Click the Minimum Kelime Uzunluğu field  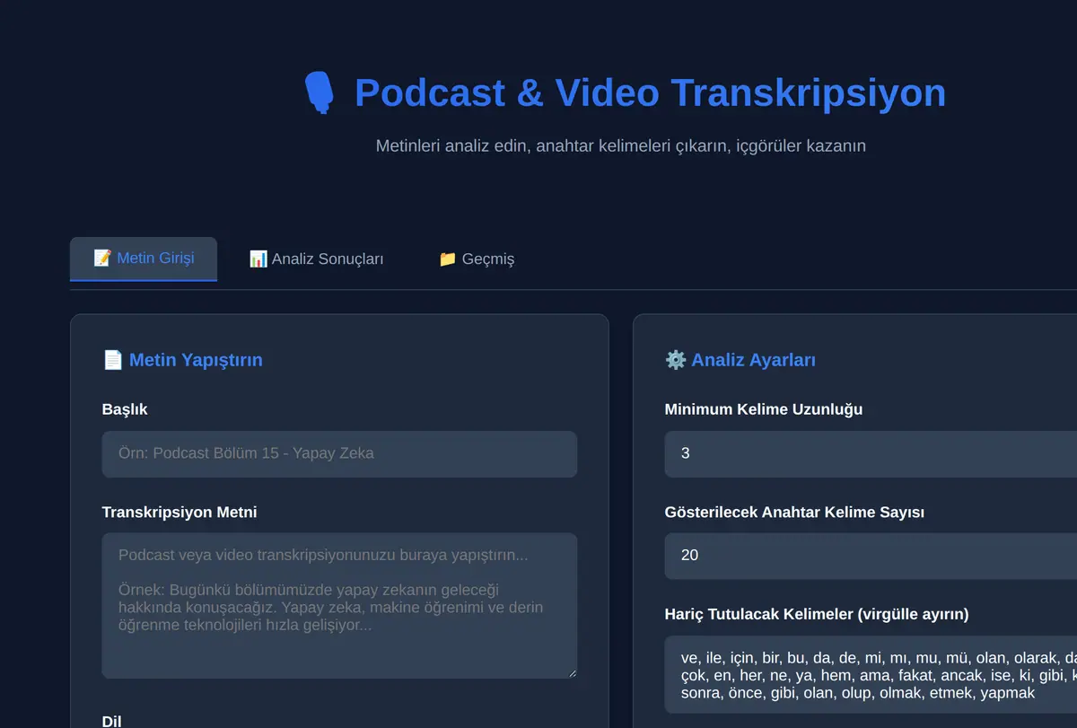click(x=871, y=453)
